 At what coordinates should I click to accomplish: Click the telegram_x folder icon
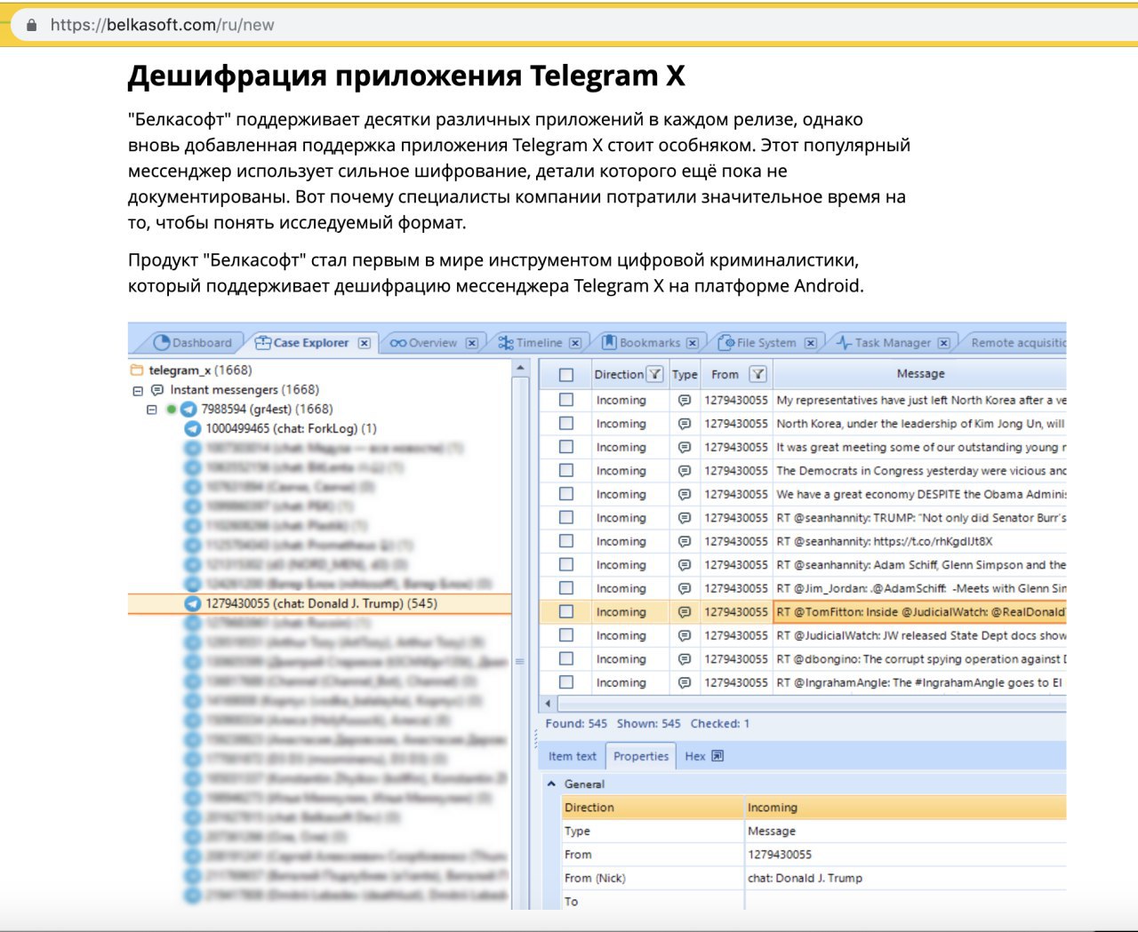tap(136, 370)
